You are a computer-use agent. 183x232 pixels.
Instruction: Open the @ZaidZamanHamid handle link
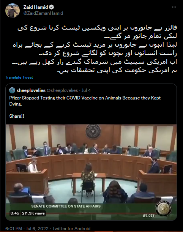pyautogui.click(x=43, y=13)
